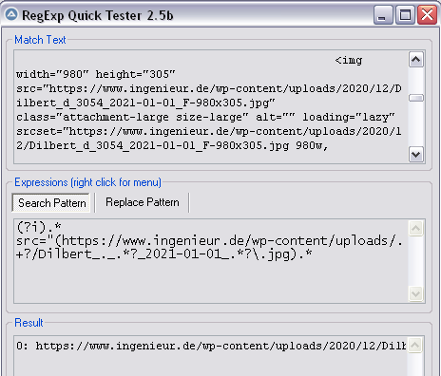Click the Match Text scroll up arrow
The image size is (441, 376).
click(x=416, y=60)
